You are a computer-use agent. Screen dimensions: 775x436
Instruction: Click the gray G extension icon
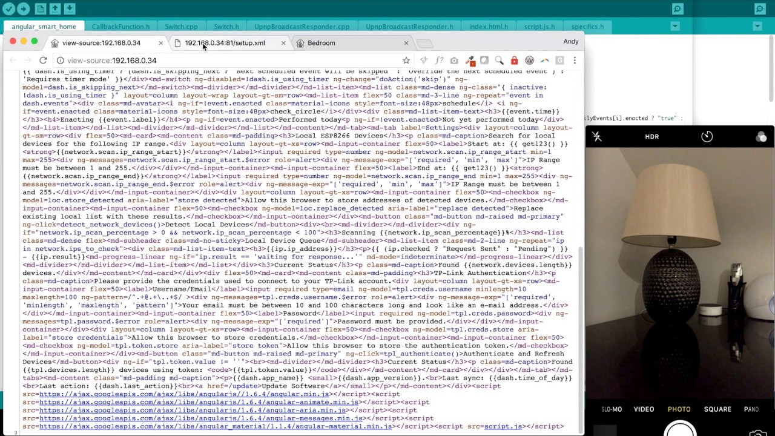(x=559, y=61)
